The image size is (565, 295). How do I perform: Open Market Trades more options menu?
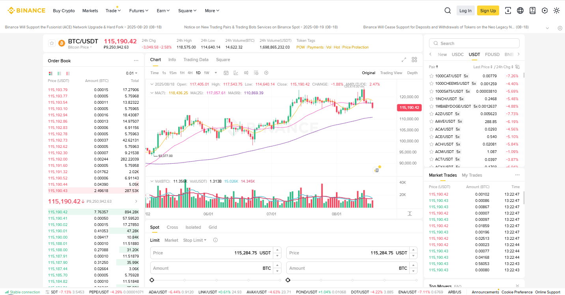[517, 175]
